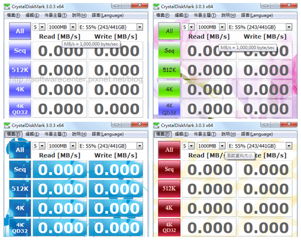Open 說明(H) menu in cyan wave-themed window

click(x=79, y=134)
